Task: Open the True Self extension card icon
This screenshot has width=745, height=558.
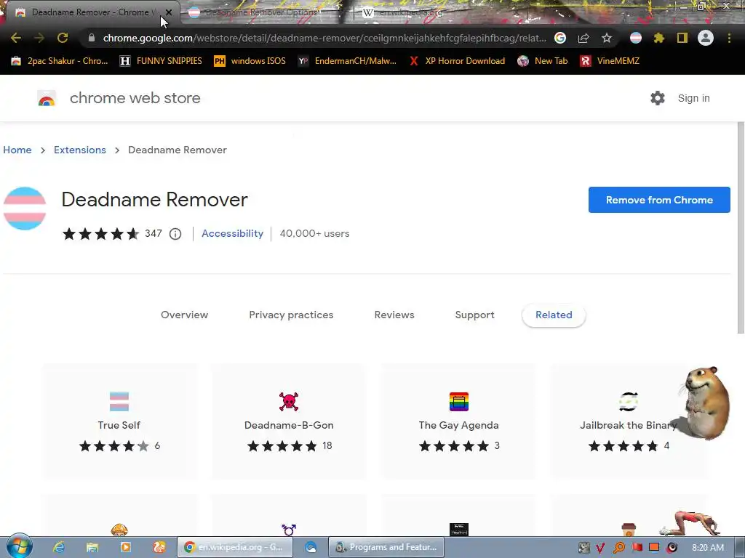Action: [119, 401]
